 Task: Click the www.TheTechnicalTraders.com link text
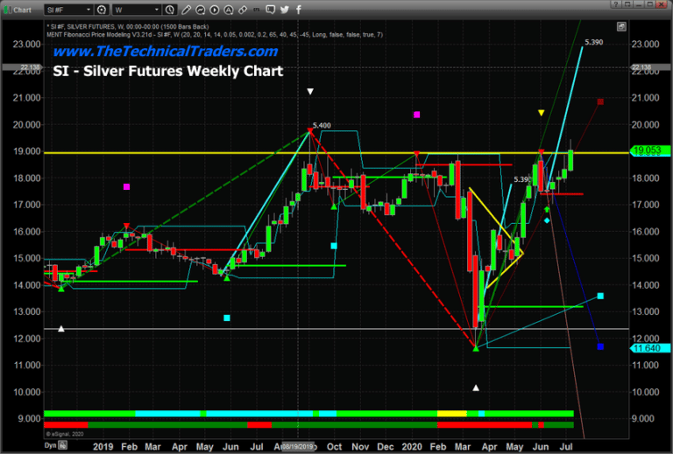(166, 52)
